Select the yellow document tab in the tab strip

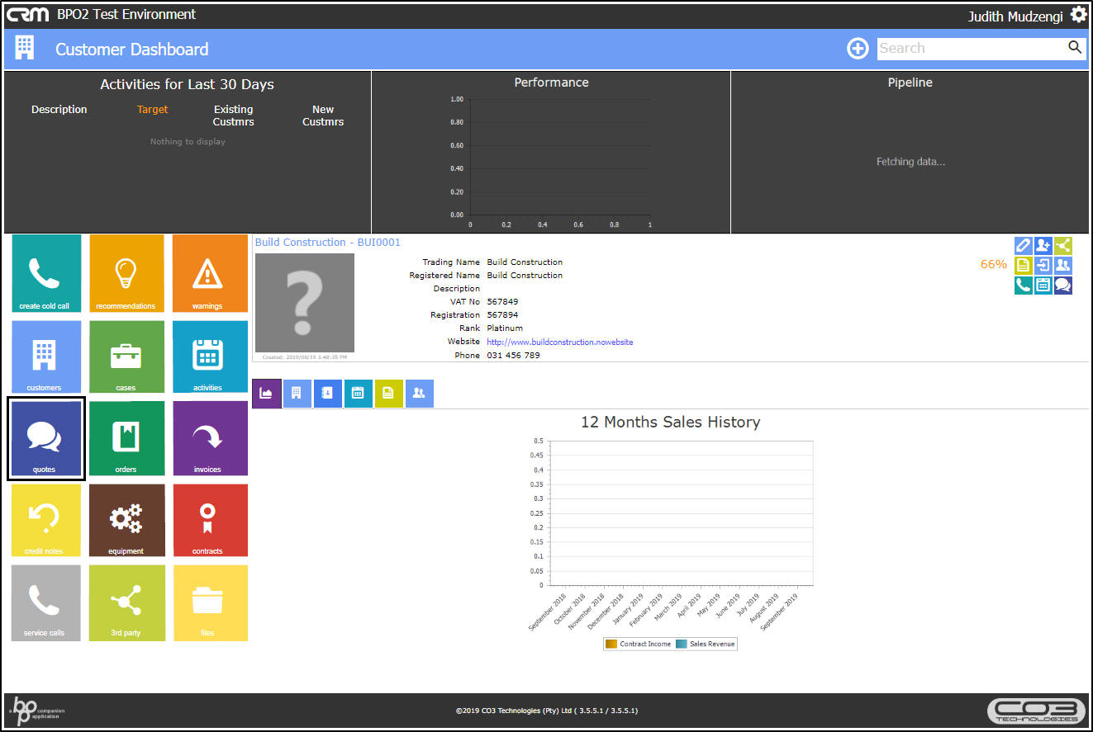click(389, 394)
